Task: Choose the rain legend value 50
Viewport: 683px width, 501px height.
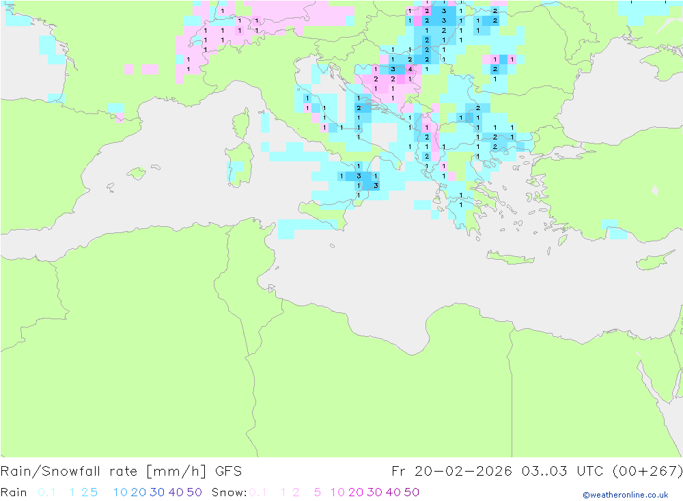Action: tap(194, 492)
